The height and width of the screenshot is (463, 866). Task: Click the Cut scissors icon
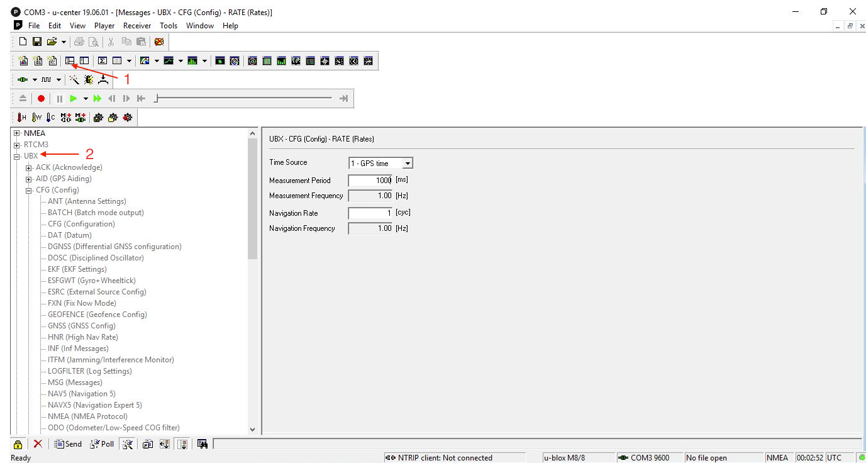(x=111, y=42)
